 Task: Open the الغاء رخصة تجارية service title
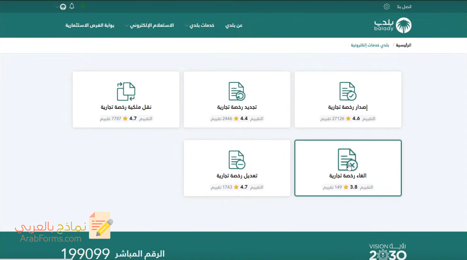click(x=348, y=176)
